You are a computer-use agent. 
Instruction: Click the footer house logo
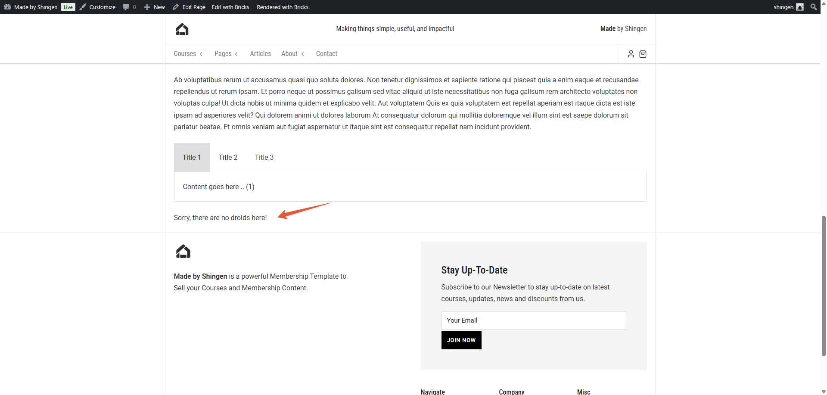[183, 251]
